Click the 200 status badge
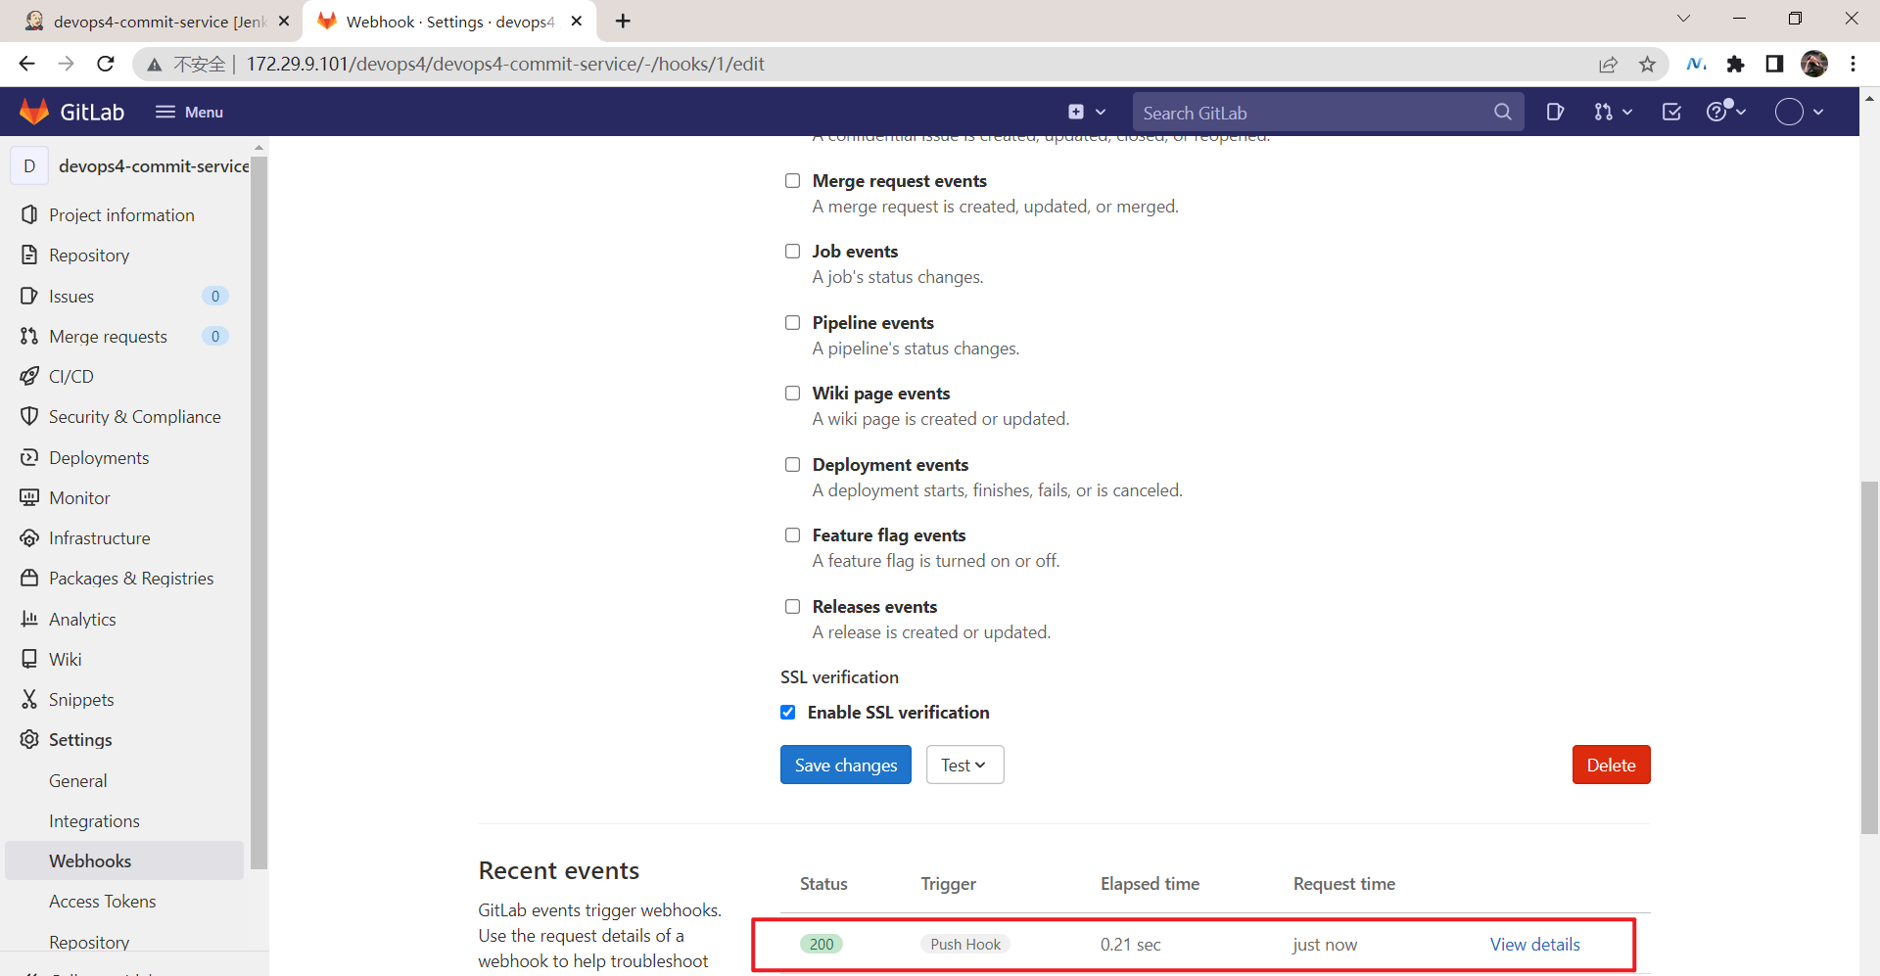This screenshot has width=1880, height=976. (822, 944)
